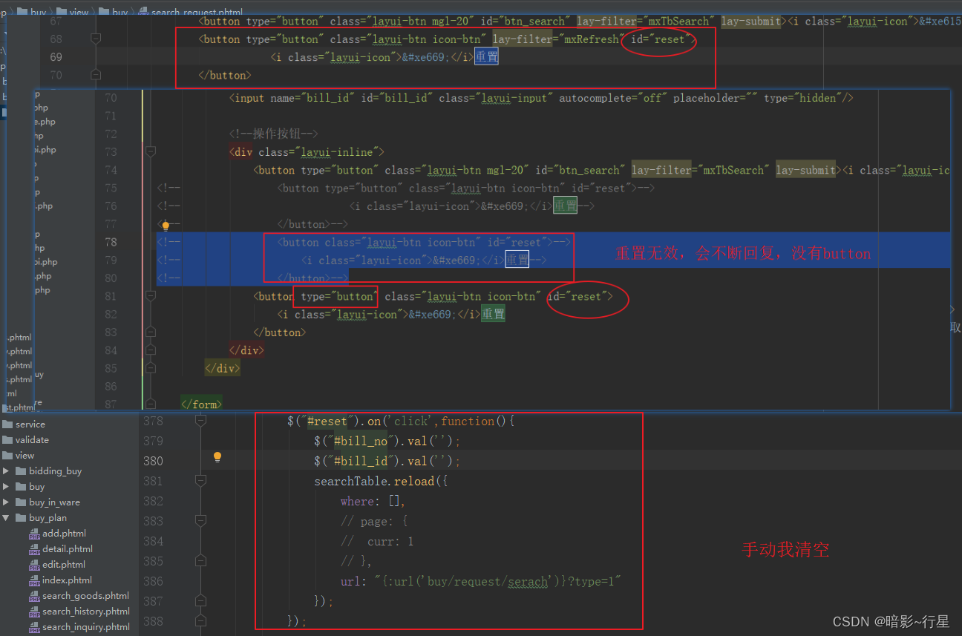
Task: Click the folder icon of the validate directory
Action: (x=7, y=440)
